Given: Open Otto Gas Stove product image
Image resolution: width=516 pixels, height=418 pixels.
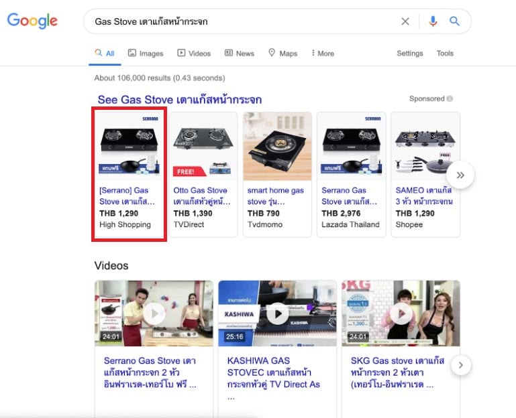Looking at the screenshot, I should [203, 146].
